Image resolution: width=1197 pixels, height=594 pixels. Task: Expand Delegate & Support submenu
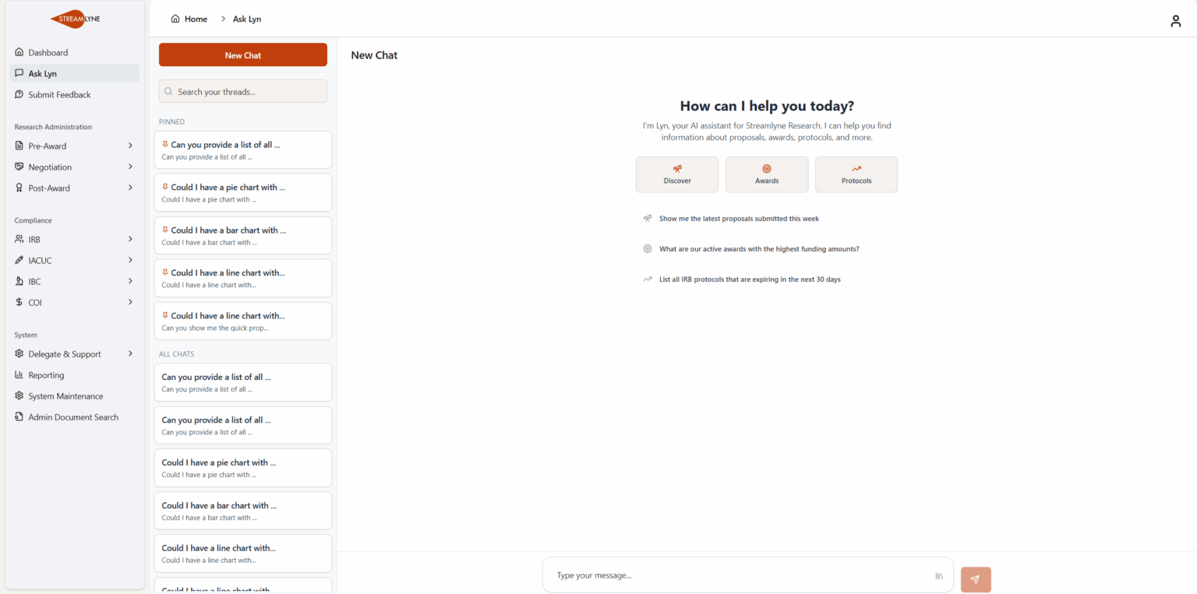click(x=130, y=354)
